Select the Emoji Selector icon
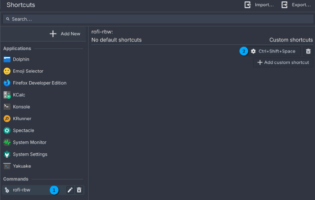 coord(7,71)
